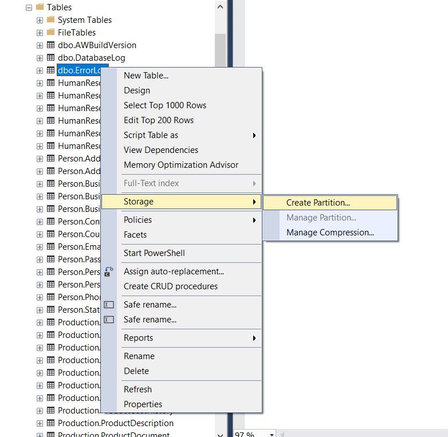448x437 pixels.
Task: Select the dbo.DatabaseLog tree row
Action: point(92,58)
